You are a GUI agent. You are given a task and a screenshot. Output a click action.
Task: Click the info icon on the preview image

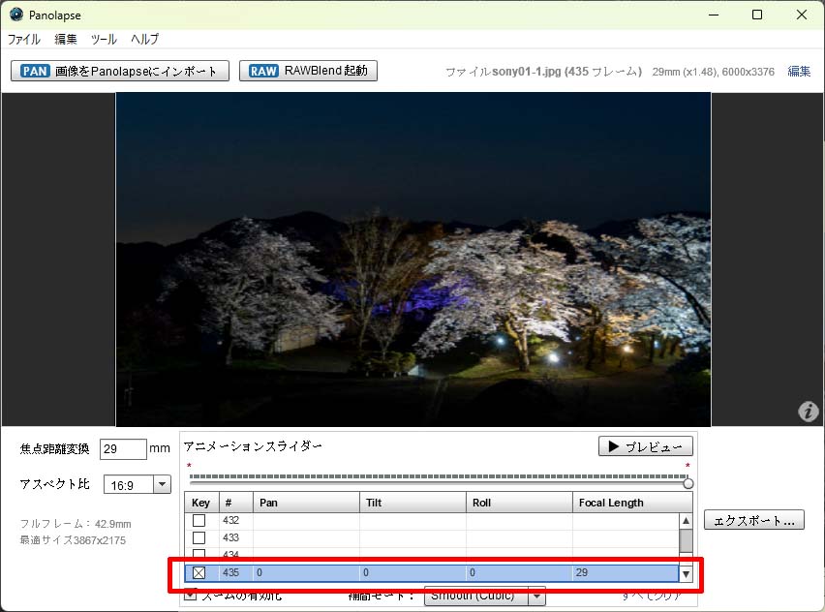point(808,412)
